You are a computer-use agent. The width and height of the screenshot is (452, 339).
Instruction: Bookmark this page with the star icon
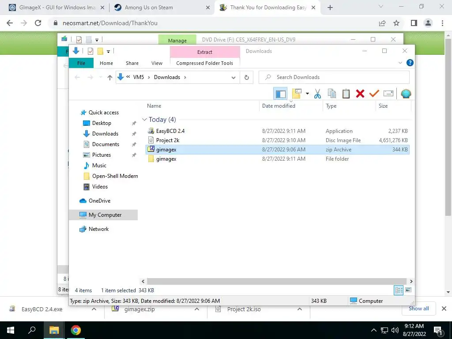click(396, 23)
